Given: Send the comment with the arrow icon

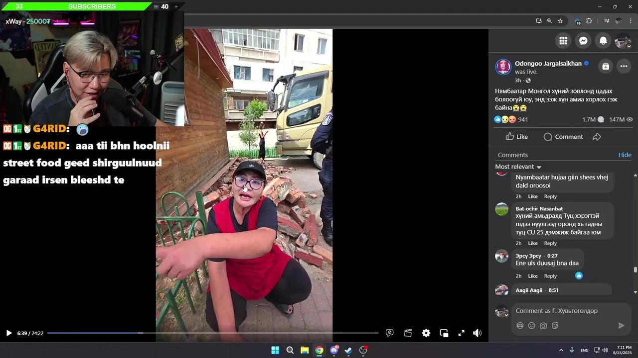Looking at the screenshot, I should 621,326.
